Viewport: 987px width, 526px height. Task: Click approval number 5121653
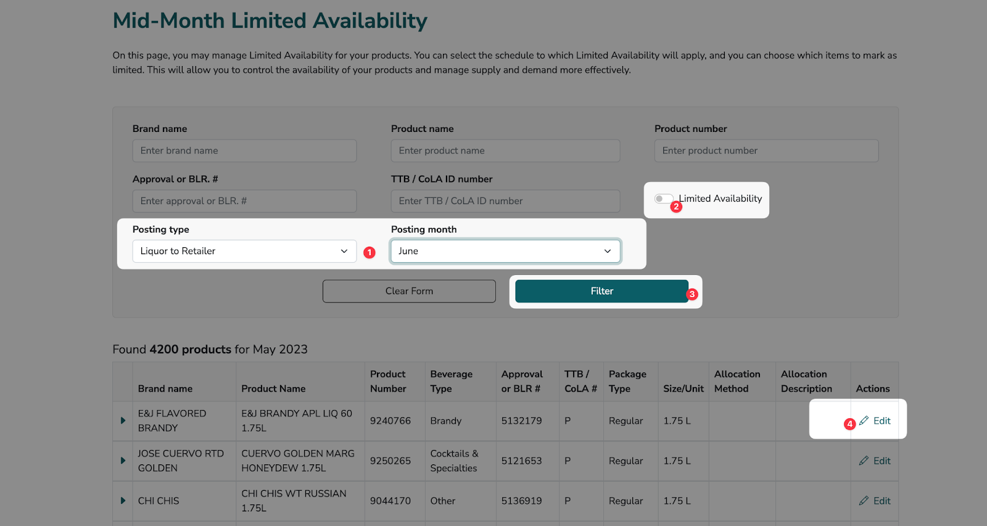coord(522,461)
